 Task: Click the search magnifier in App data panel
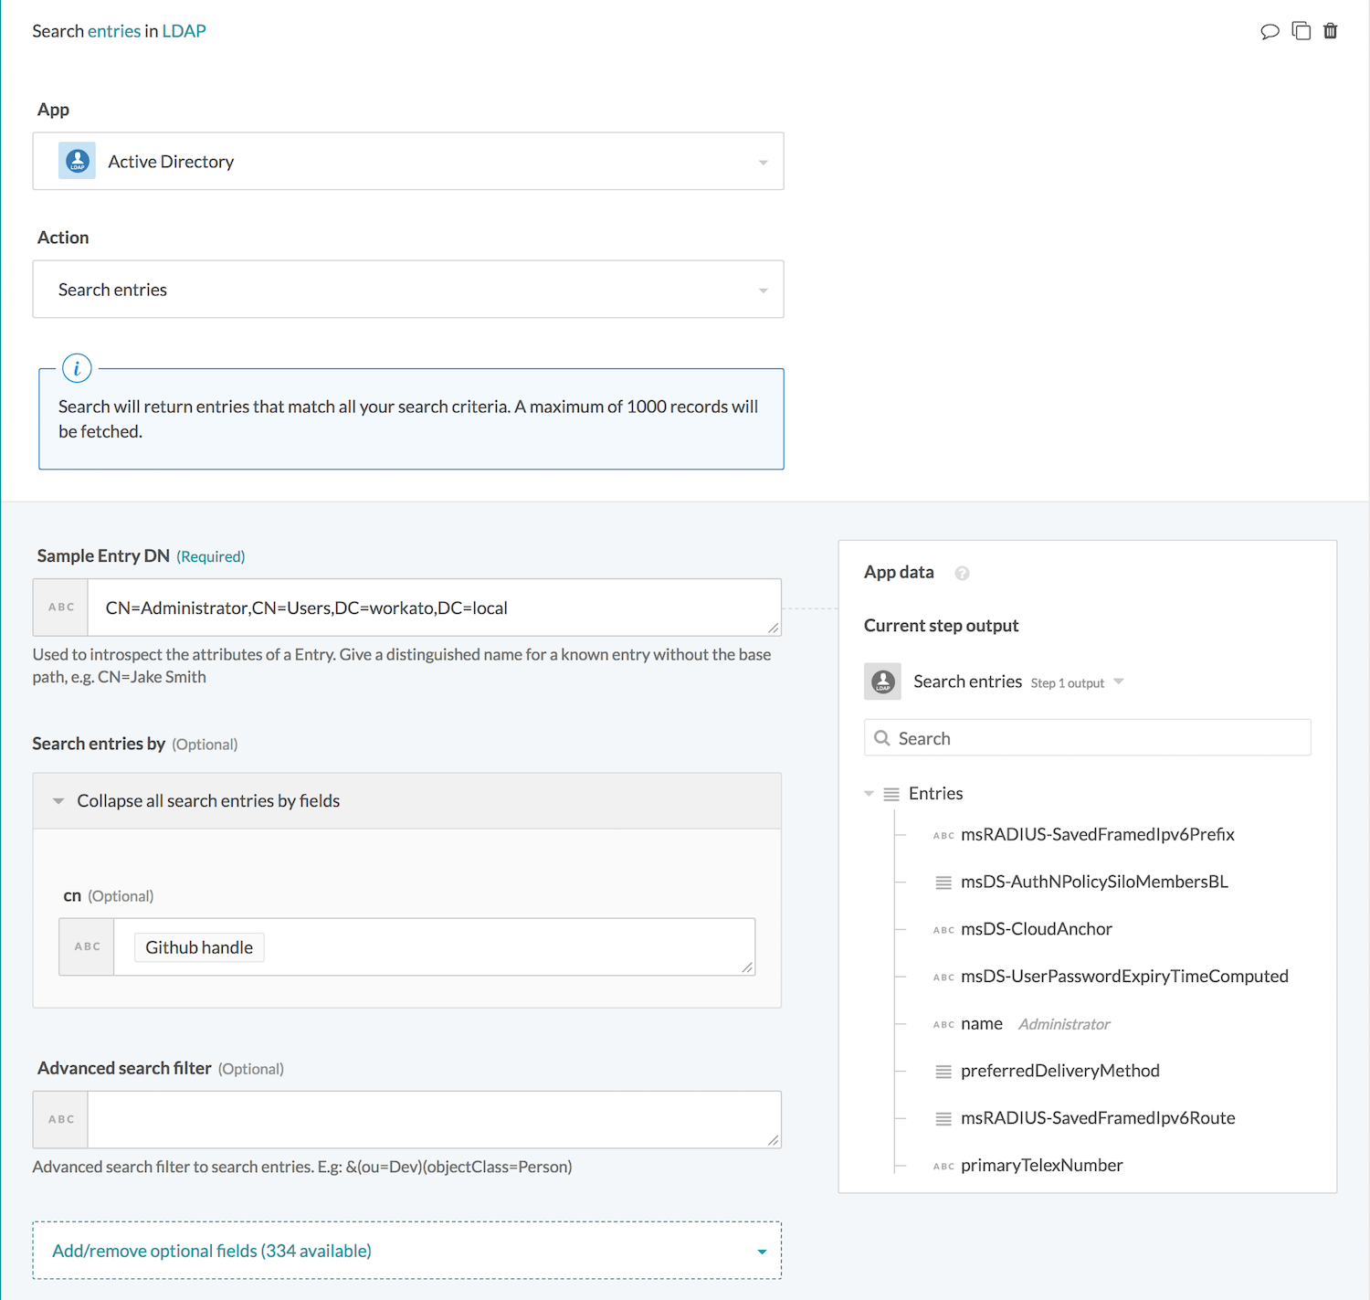[882, 737]
